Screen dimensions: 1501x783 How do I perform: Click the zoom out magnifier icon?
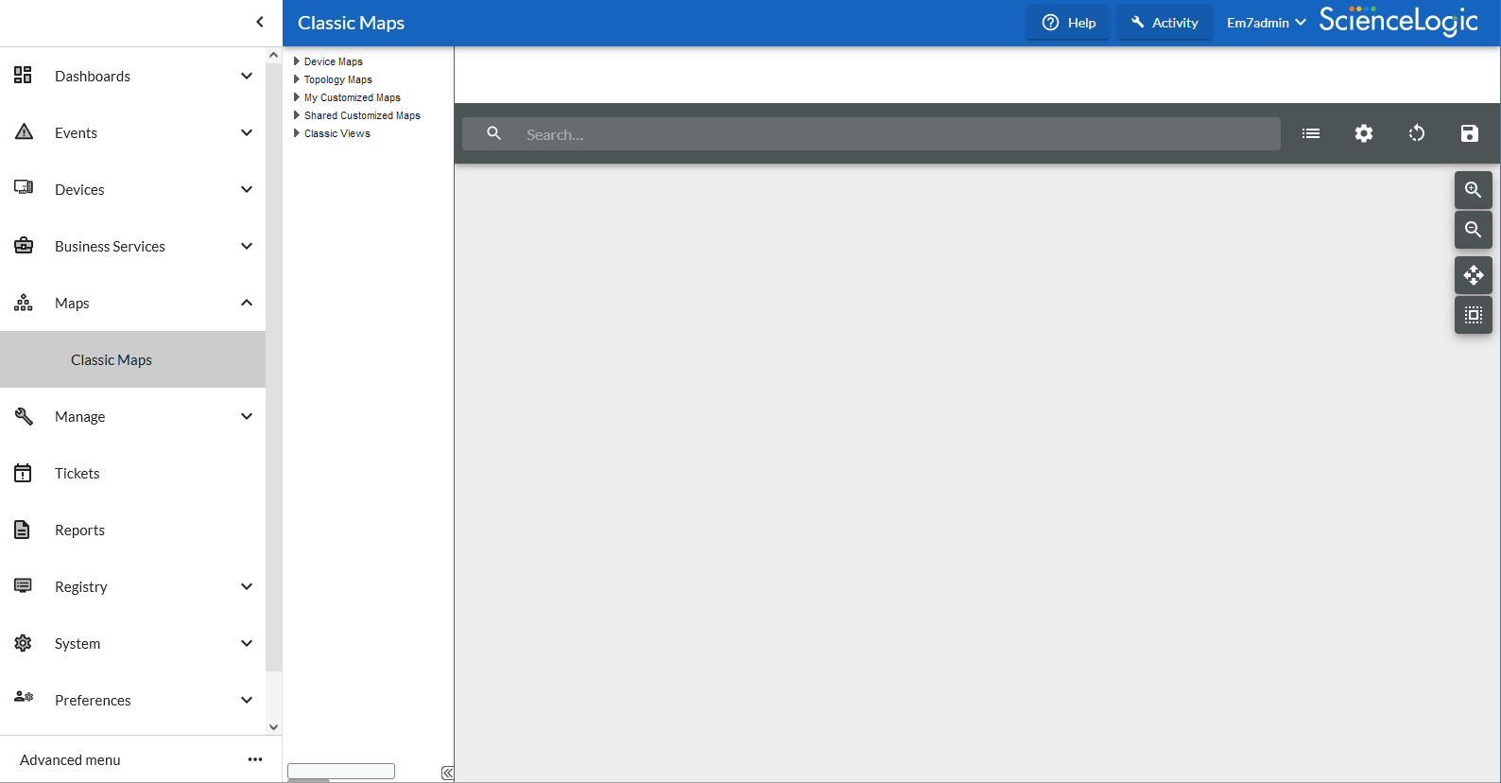(x=1473, y=230)
